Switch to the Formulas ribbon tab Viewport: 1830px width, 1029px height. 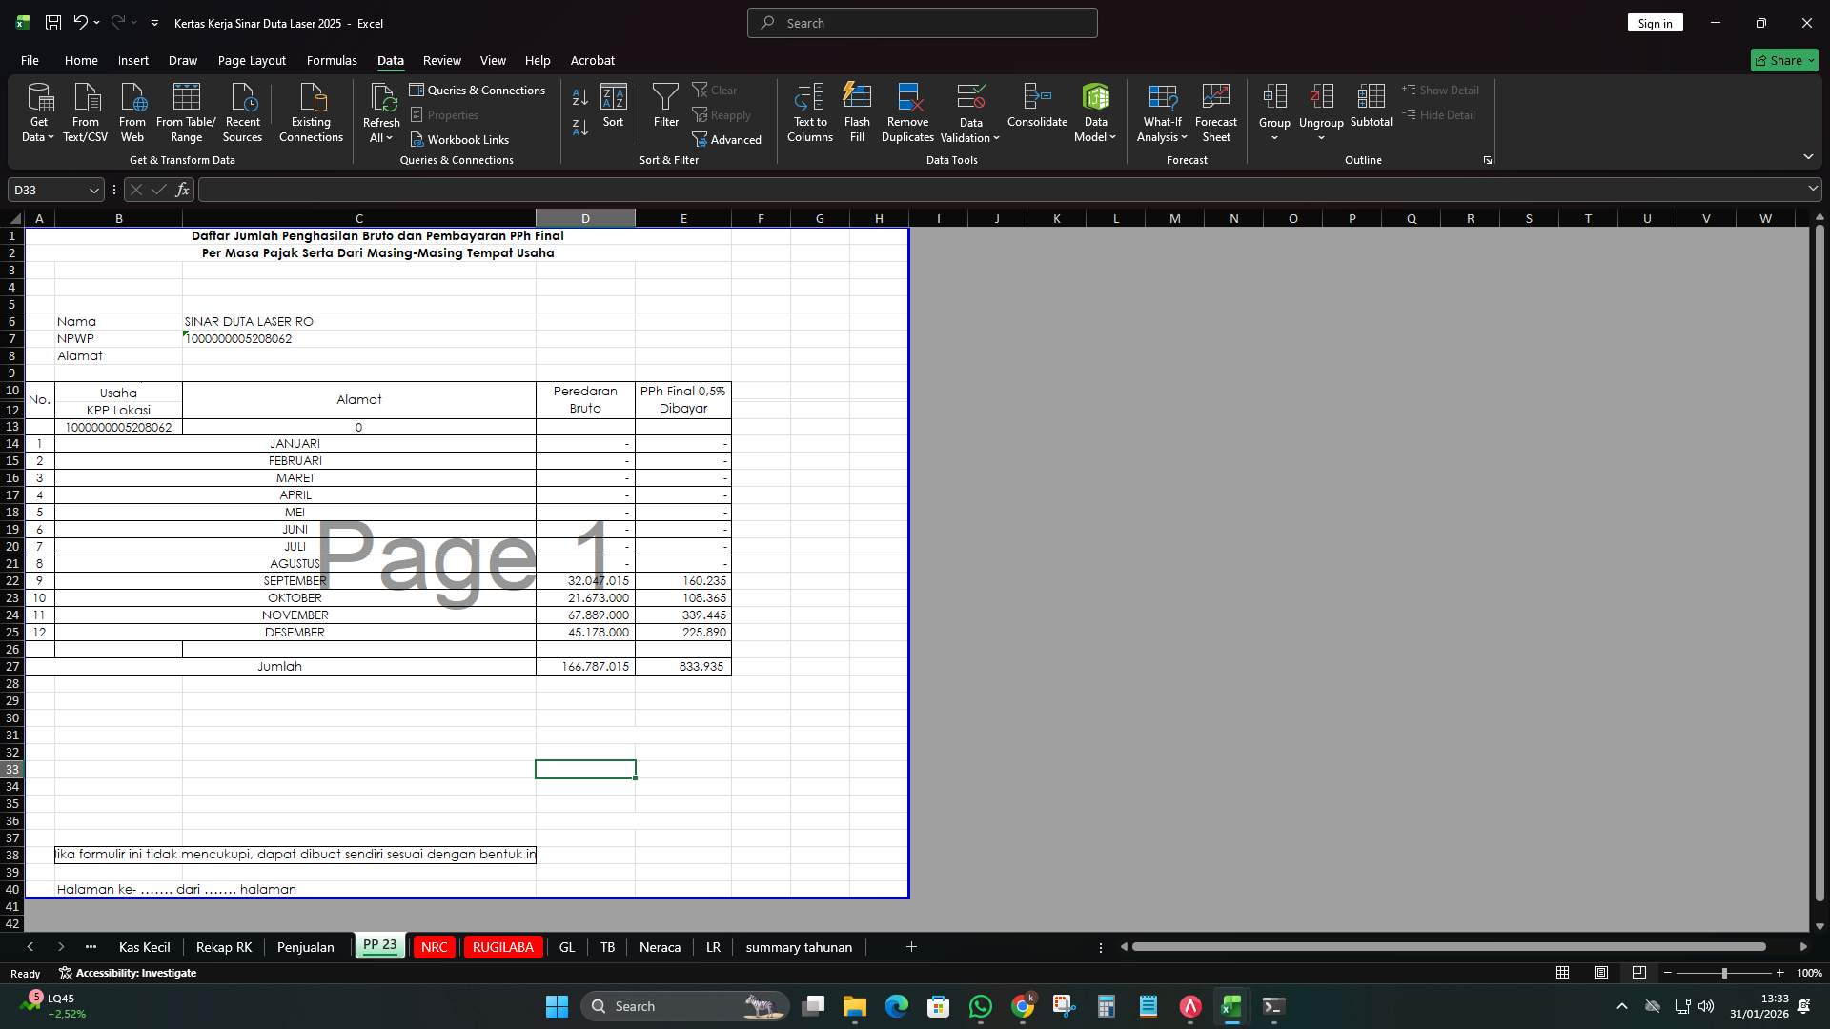[331, 60]
